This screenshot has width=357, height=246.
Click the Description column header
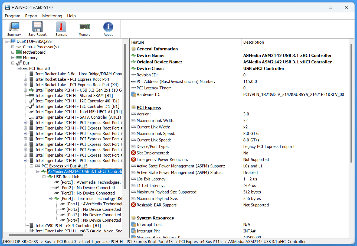tap(295, 42)
